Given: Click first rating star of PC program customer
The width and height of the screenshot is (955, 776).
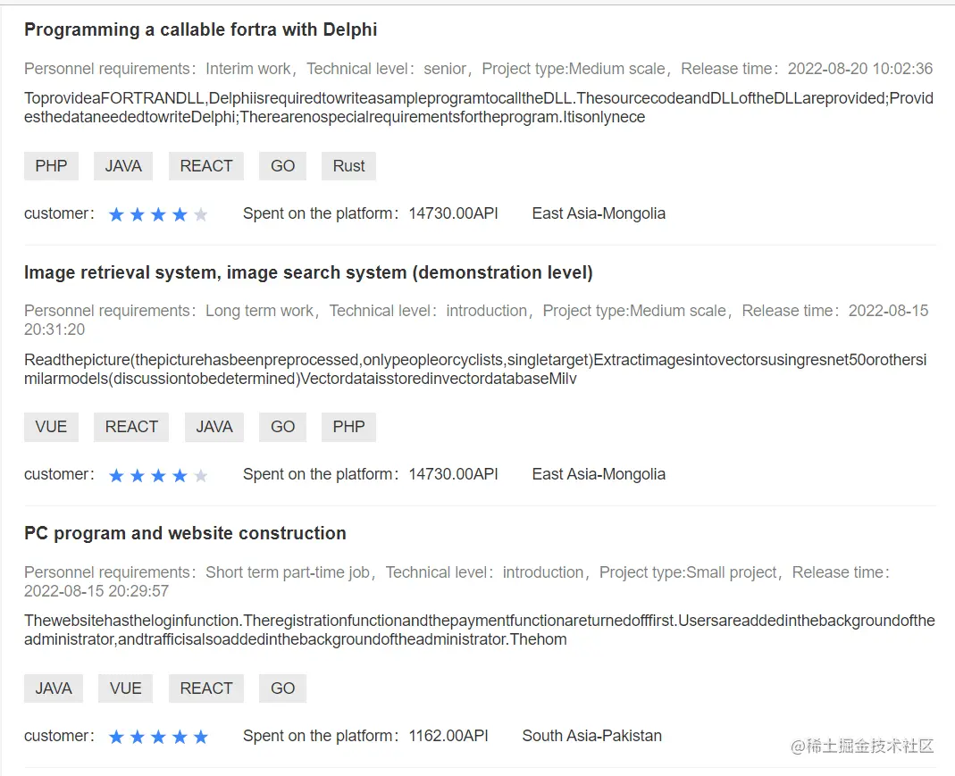Looking at the screenshot, I should 116,737.
